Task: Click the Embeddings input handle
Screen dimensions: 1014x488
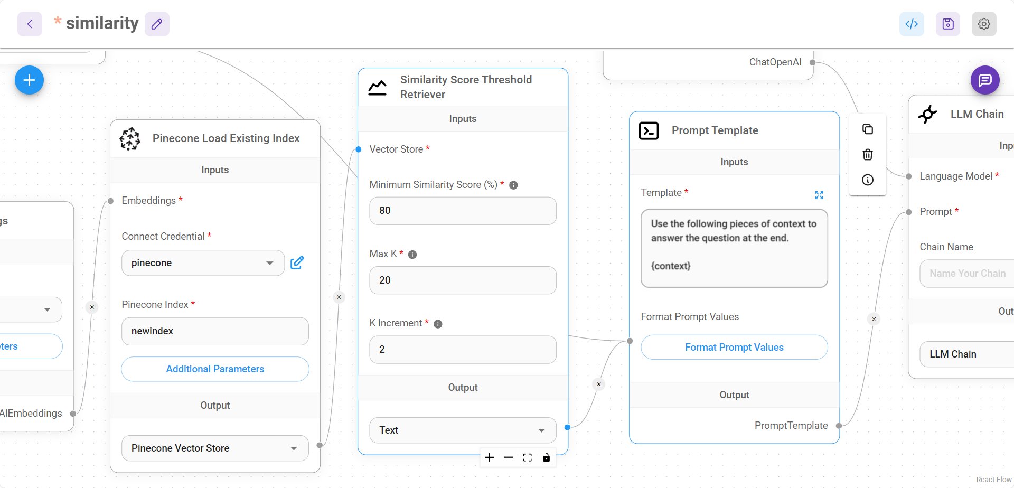Action: 110,201
